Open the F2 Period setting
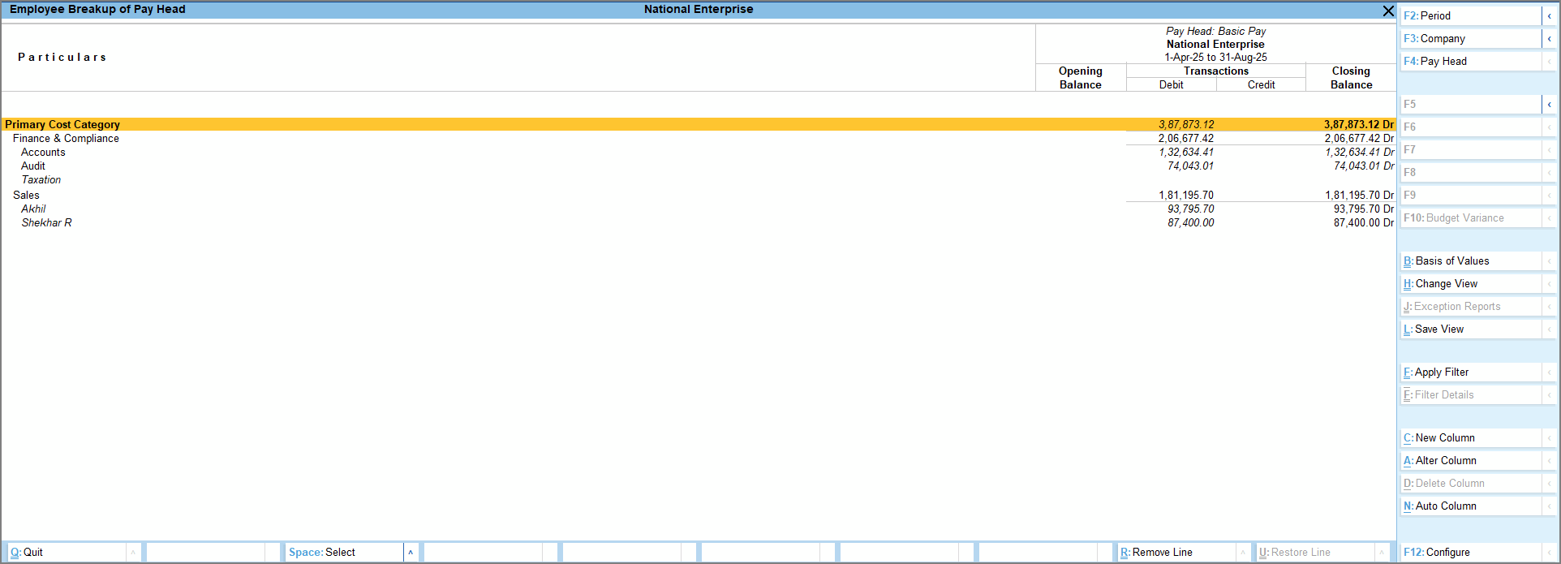 point(1469,15)
